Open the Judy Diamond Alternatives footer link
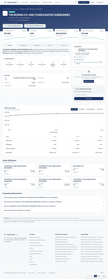 pos(36,251)
